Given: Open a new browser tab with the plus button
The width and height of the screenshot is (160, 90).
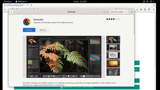Looking at the screenshot, I should tap(31, 5).
